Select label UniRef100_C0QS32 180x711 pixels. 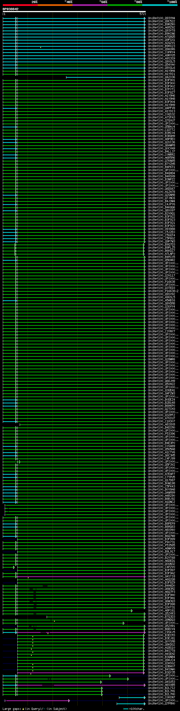(161, 114)
